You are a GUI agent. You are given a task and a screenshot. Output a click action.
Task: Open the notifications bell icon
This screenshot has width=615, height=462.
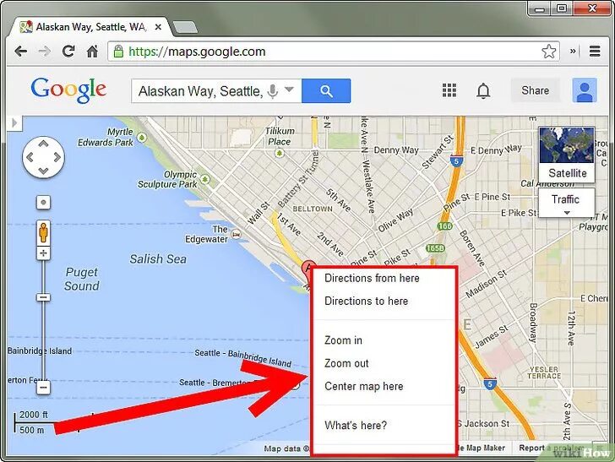click(x=483, y=91)
